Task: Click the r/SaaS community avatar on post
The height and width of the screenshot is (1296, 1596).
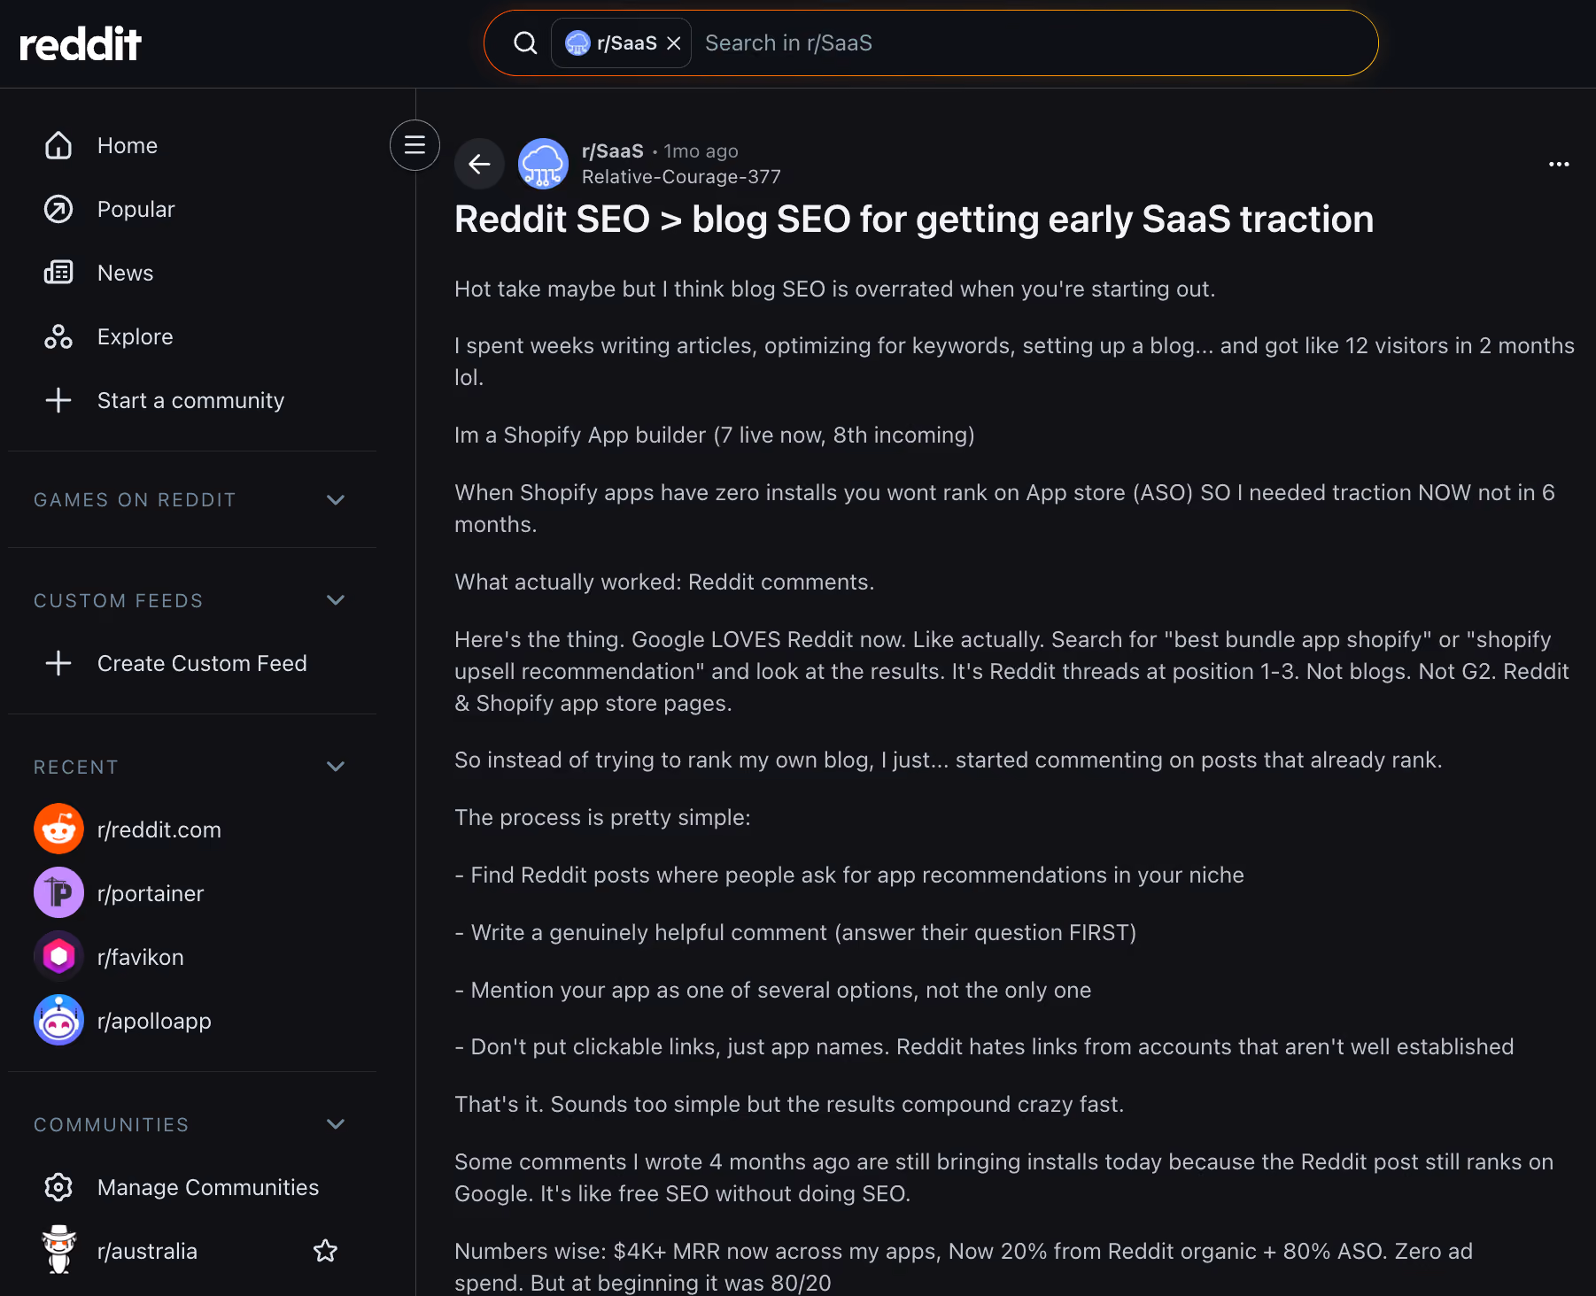Action: [x=543, y=164]
